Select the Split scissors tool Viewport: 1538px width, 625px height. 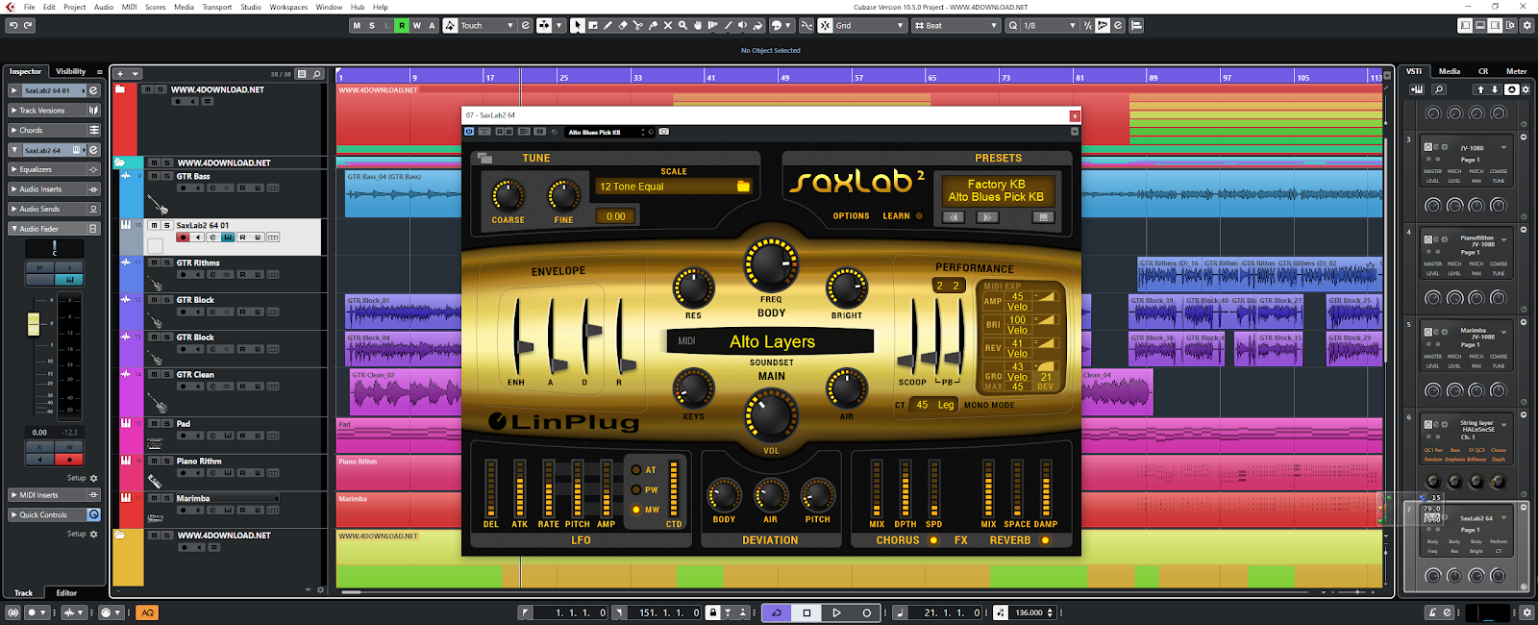(637, 25)
